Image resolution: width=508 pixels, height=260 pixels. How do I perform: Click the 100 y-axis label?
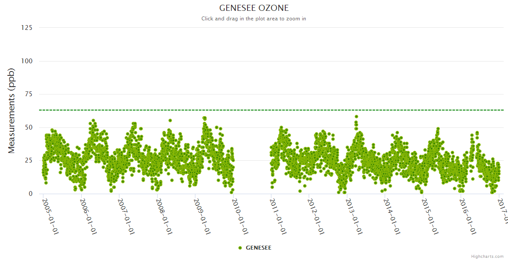point(26,61)
